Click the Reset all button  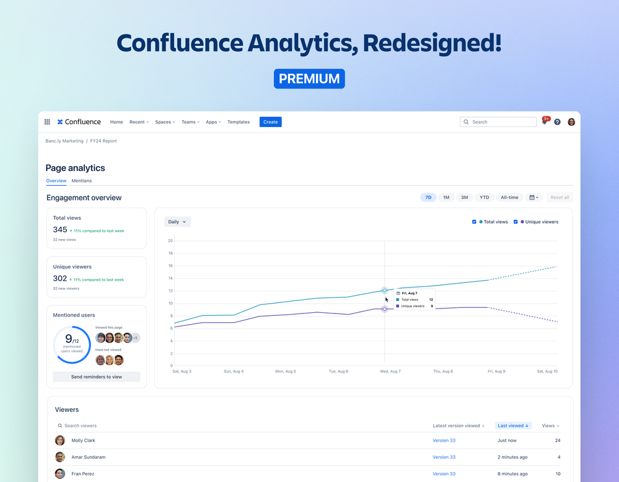pos(560,198)
